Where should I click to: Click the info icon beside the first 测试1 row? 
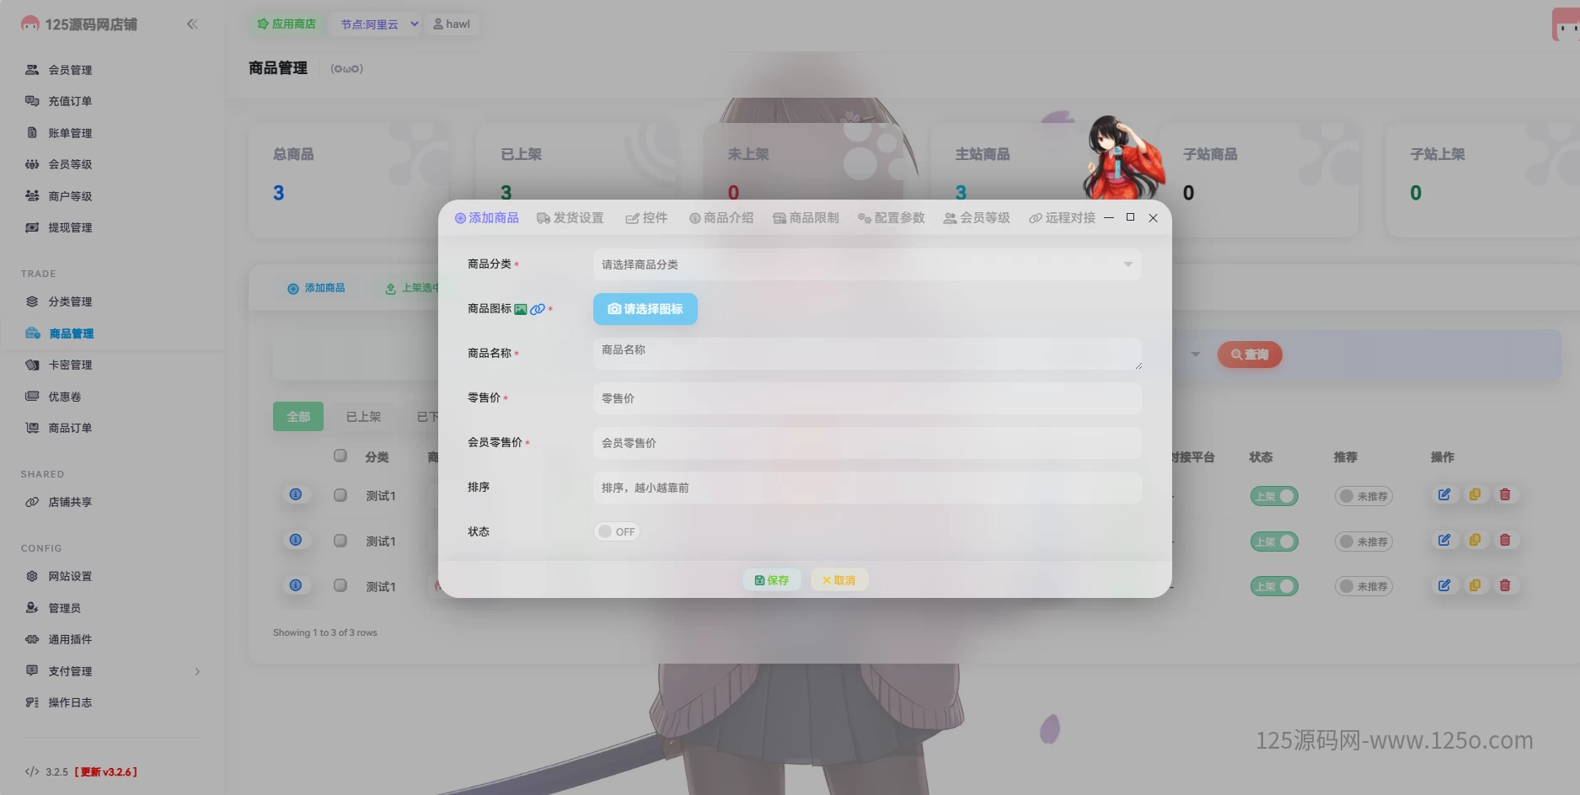[296, 495]
